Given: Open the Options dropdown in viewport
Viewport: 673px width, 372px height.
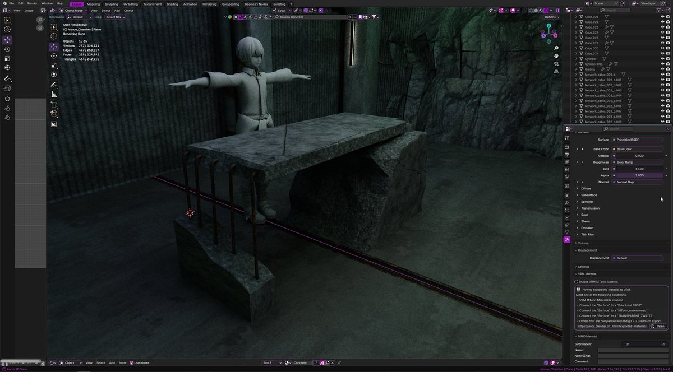Looking at the screenshot, I should point(552,17).
